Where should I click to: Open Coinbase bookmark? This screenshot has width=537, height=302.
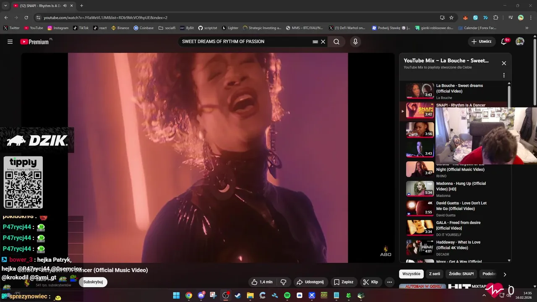click(143, 28)
